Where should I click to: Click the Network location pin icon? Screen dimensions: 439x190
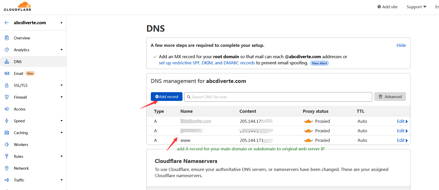click(7, 168)
